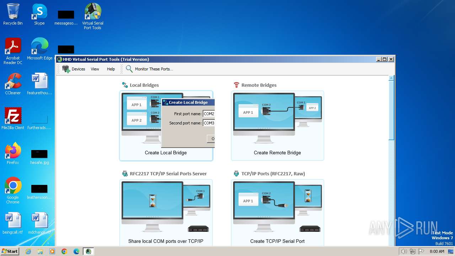Select CCleaner desktop icon
The height and width of the screenshot is (256, 455).
(13, 84)
